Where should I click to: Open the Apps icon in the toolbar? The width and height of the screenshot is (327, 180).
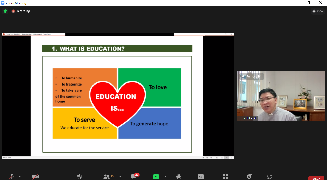pyautogui.click(x=269, y=177)
